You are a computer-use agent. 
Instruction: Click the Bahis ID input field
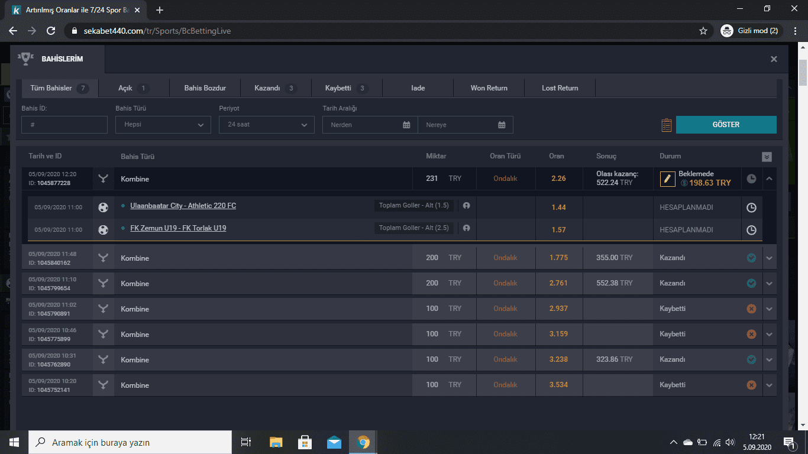pyautogui.click(x=64, y=125)
